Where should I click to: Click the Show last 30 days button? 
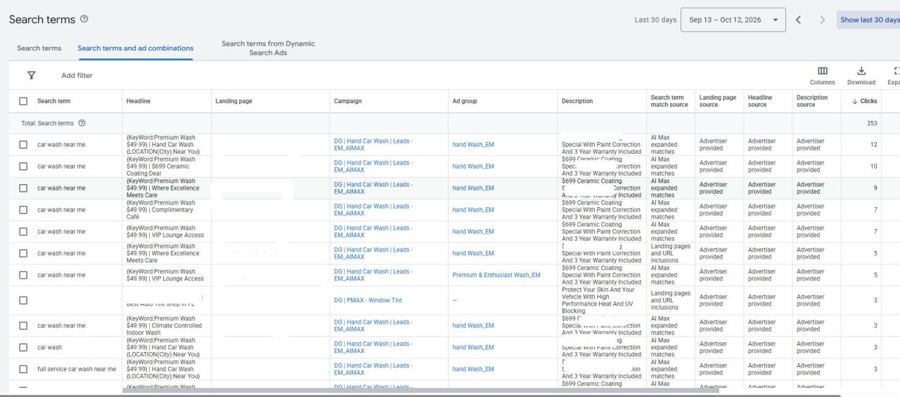[x=869, y=20]
